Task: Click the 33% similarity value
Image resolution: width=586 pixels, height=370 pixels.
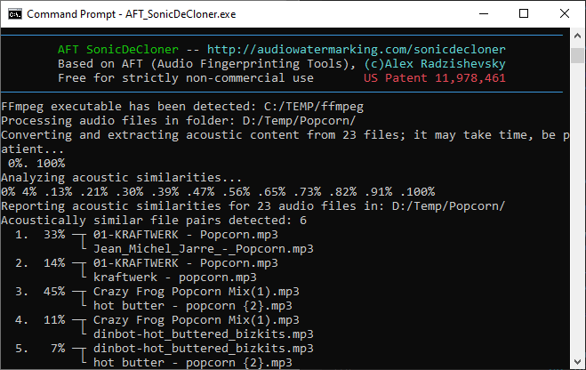Action: click(x=54, y=234)
